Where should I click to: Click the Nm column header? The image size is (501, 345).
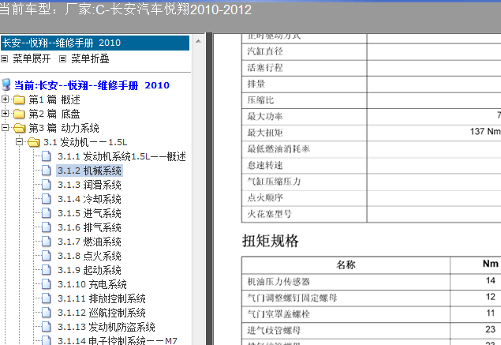[x=491, y=264]
